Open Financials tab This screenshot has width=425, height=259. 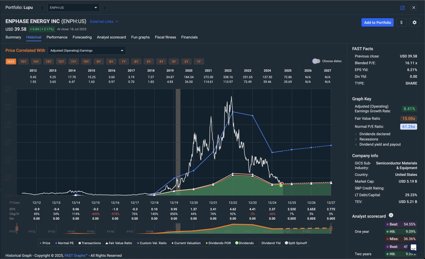189,37
